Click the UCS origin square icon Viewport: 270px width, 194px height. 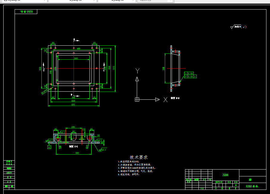tap(137, 99)
